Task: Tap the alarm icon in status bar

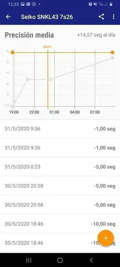Action: point(90,5)
